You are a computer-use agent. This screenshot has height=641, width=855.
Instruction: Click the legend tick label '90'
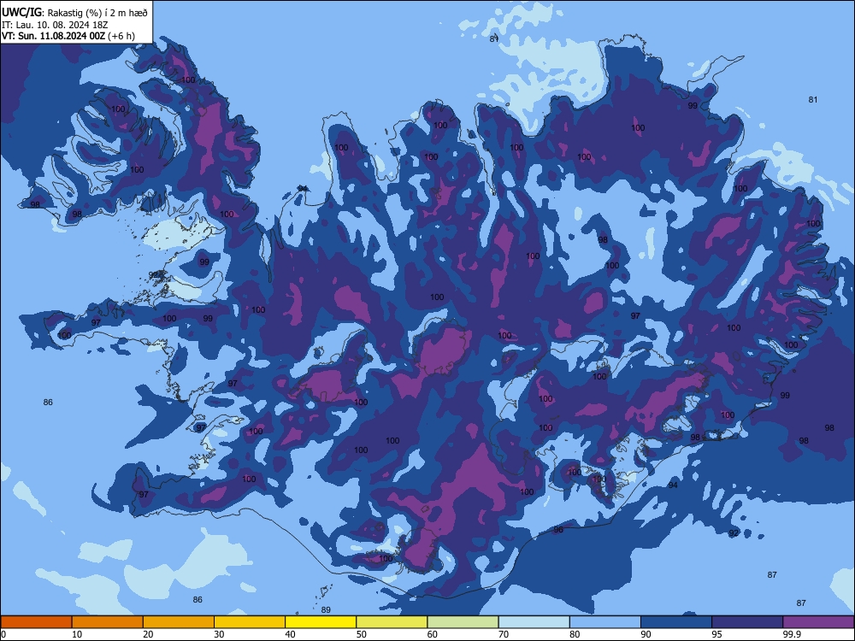[646, 634]
